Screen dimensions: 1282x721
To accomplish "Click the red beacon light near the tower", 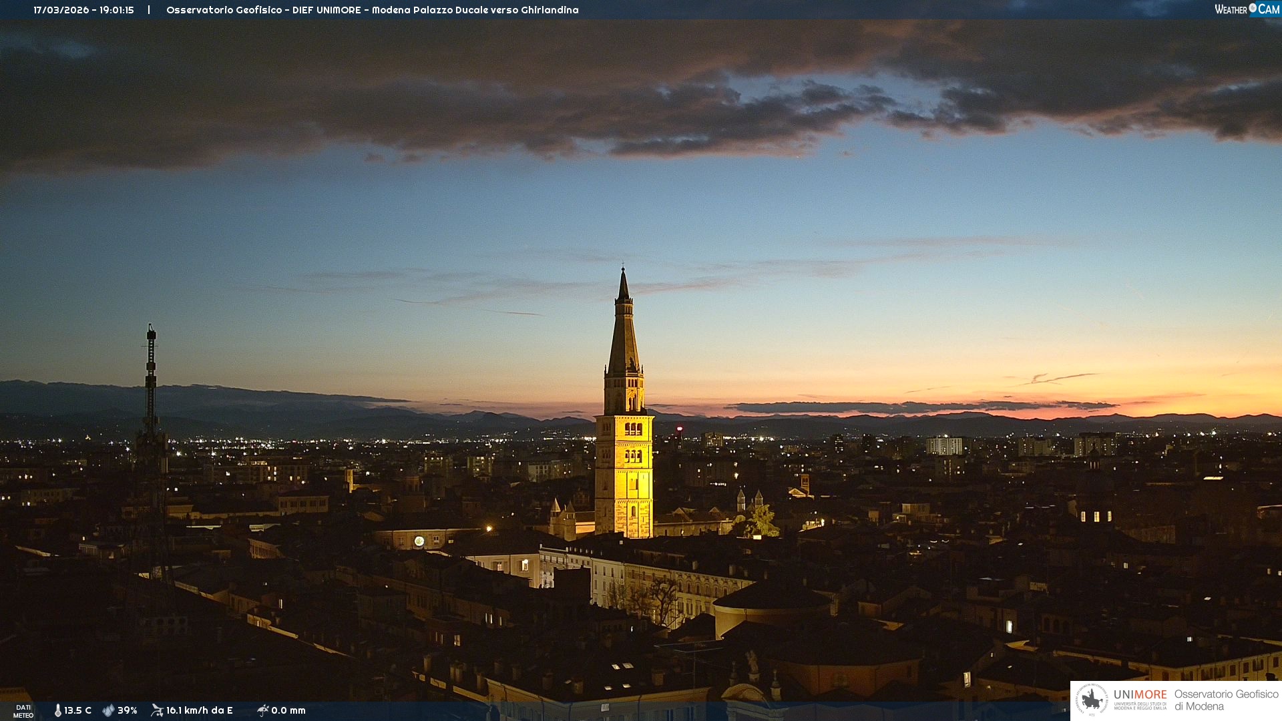I will pyautogui.click(x=680, y=428).
